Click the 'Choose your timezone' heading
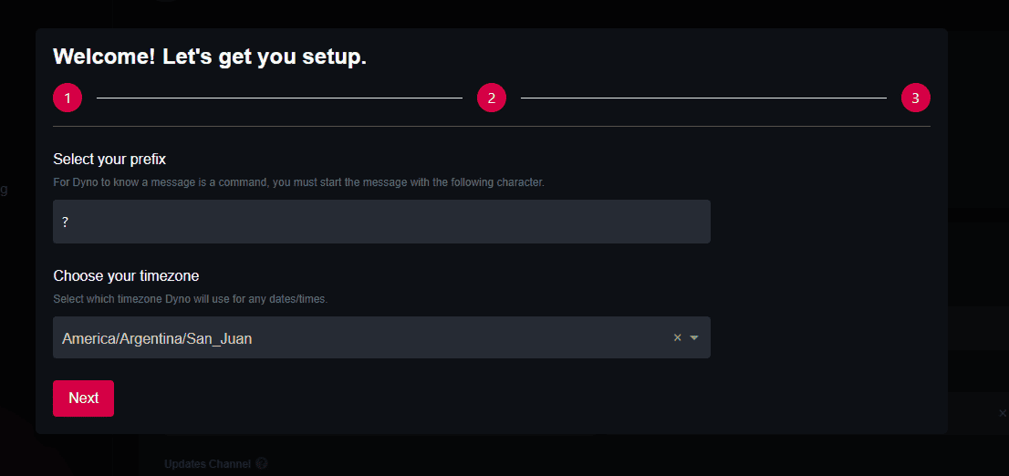This screenshot has height=476, width=1009. (x=126, y=276)
